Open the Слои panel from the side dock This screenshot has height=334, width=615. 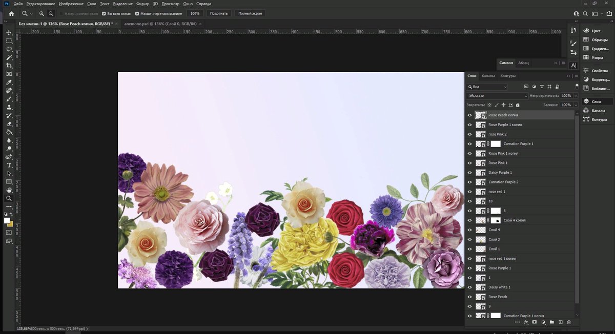click(596, 101)
